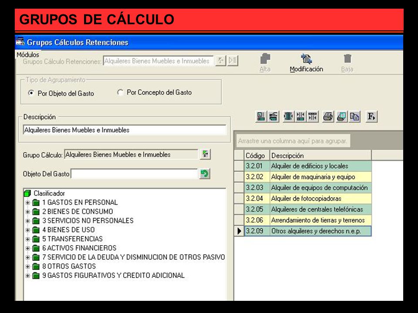
Task: Click the Modificación icon
Action: pyautogui.click(x=306, y=59)
